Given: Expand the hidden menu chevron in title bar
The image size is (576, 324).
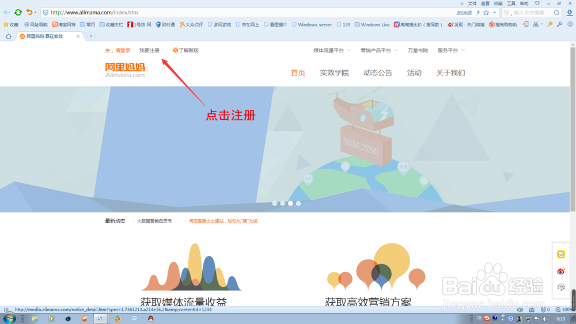Looking at the screenshot, I should coord(462,3).
